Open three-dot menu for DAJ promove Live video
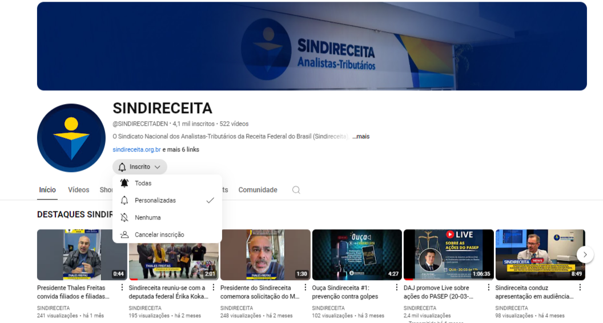 (x=488, y=288)
